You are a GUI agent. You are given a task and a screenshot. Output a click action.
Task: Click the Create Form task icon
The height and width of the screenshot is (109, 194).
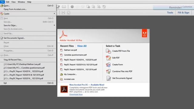pyautogui.click(x=109, y=64)
